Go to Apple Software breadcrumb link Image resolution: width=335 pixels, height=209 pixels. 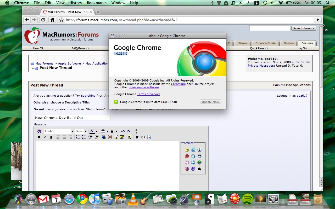(x=69, y=63)
